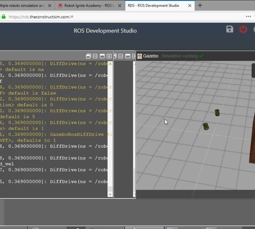Close the RDS ROS Development Studio tab
The height and width of the screenshot is (229, 255).
[x=190, y=6]
